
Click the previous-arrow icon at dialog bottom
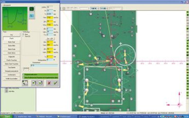click(34, 83)
